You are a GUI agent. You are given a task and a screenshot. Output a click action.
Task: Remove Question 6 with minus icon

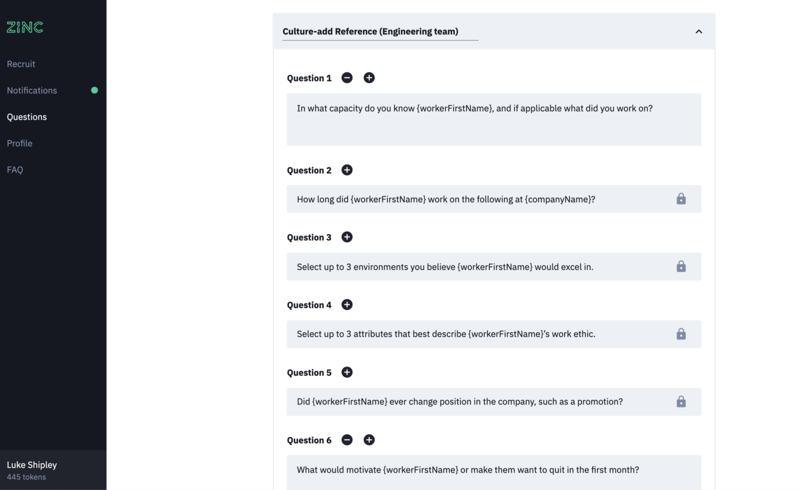(x=347, y=440)
